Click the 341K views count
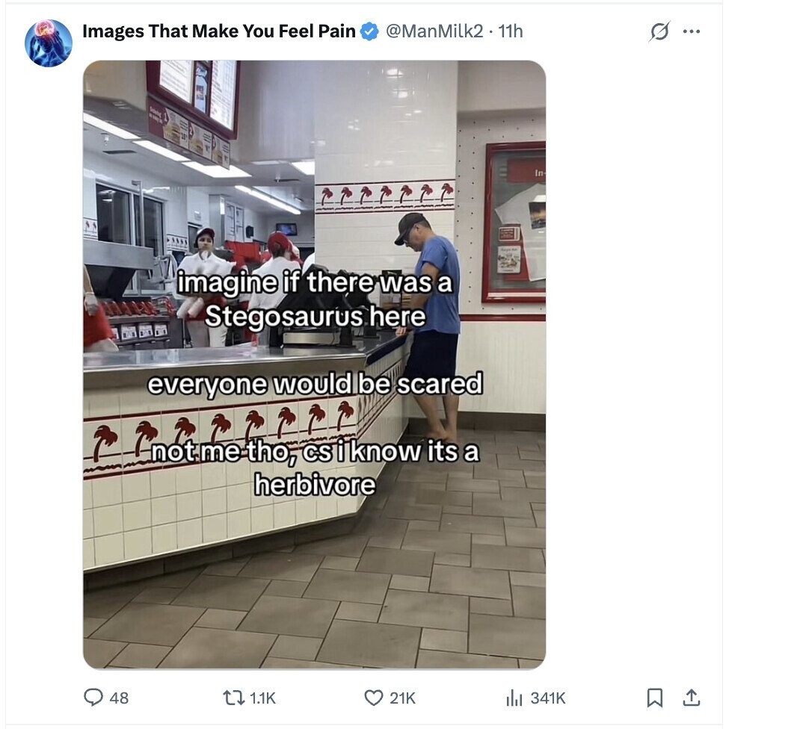 coord(548,698)
